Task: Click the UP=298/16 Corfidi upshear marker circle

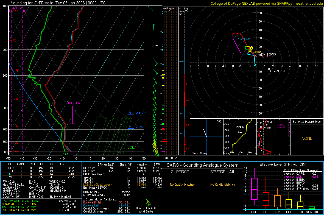Action: [269, 69]
